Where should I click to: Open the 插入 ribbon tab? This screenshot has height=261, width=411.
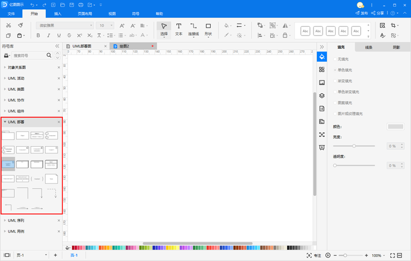click(58, 13)
